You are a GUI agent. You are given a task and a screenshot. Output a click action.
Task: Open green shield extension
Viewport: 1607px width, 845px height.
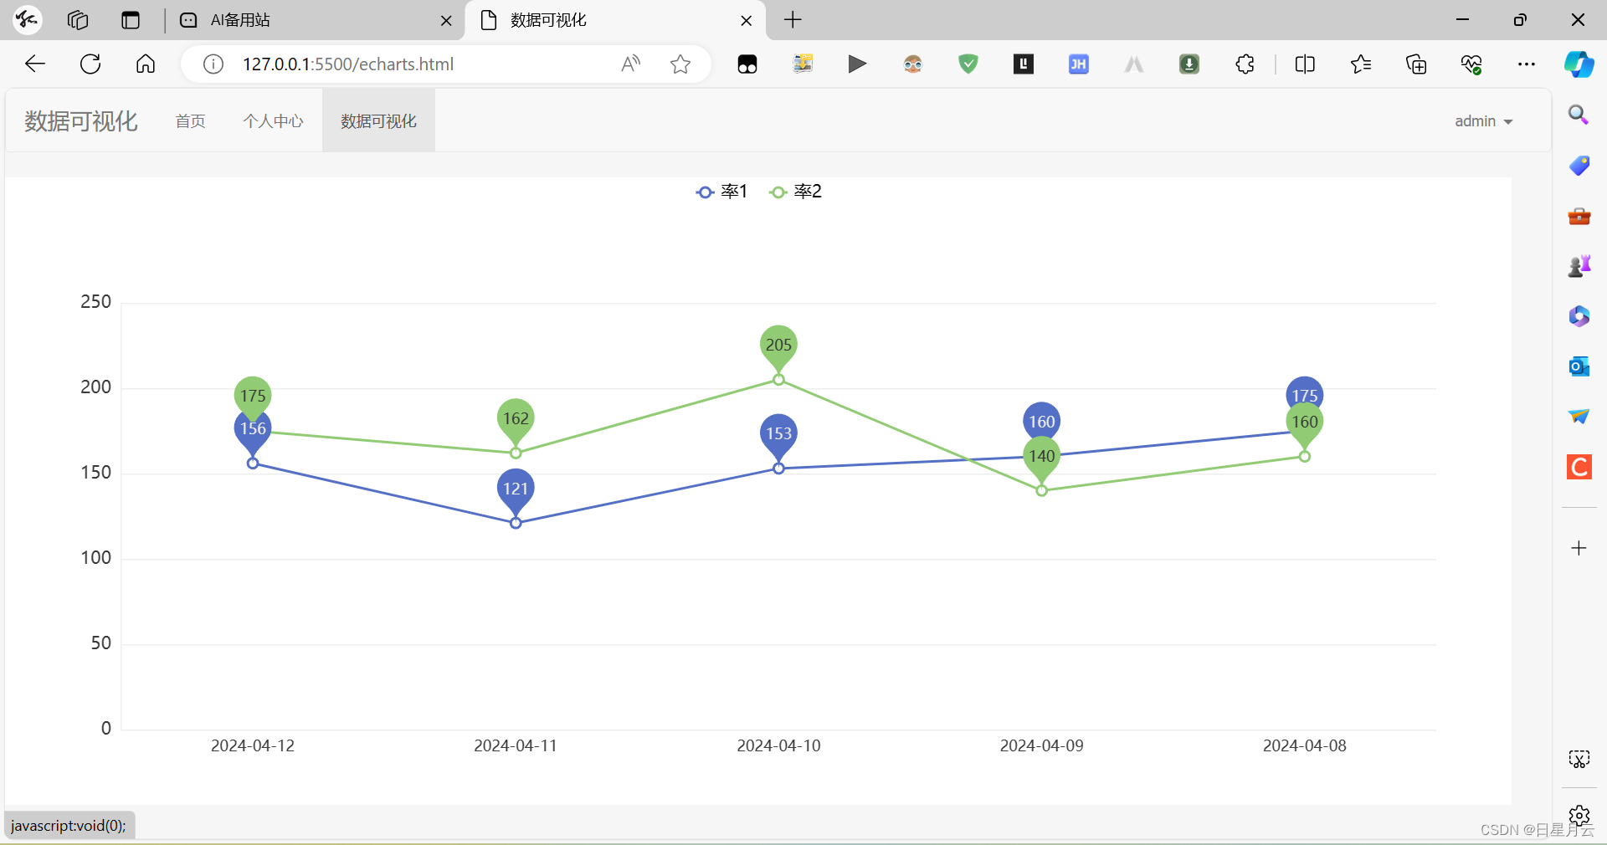(x=968, y=64)
